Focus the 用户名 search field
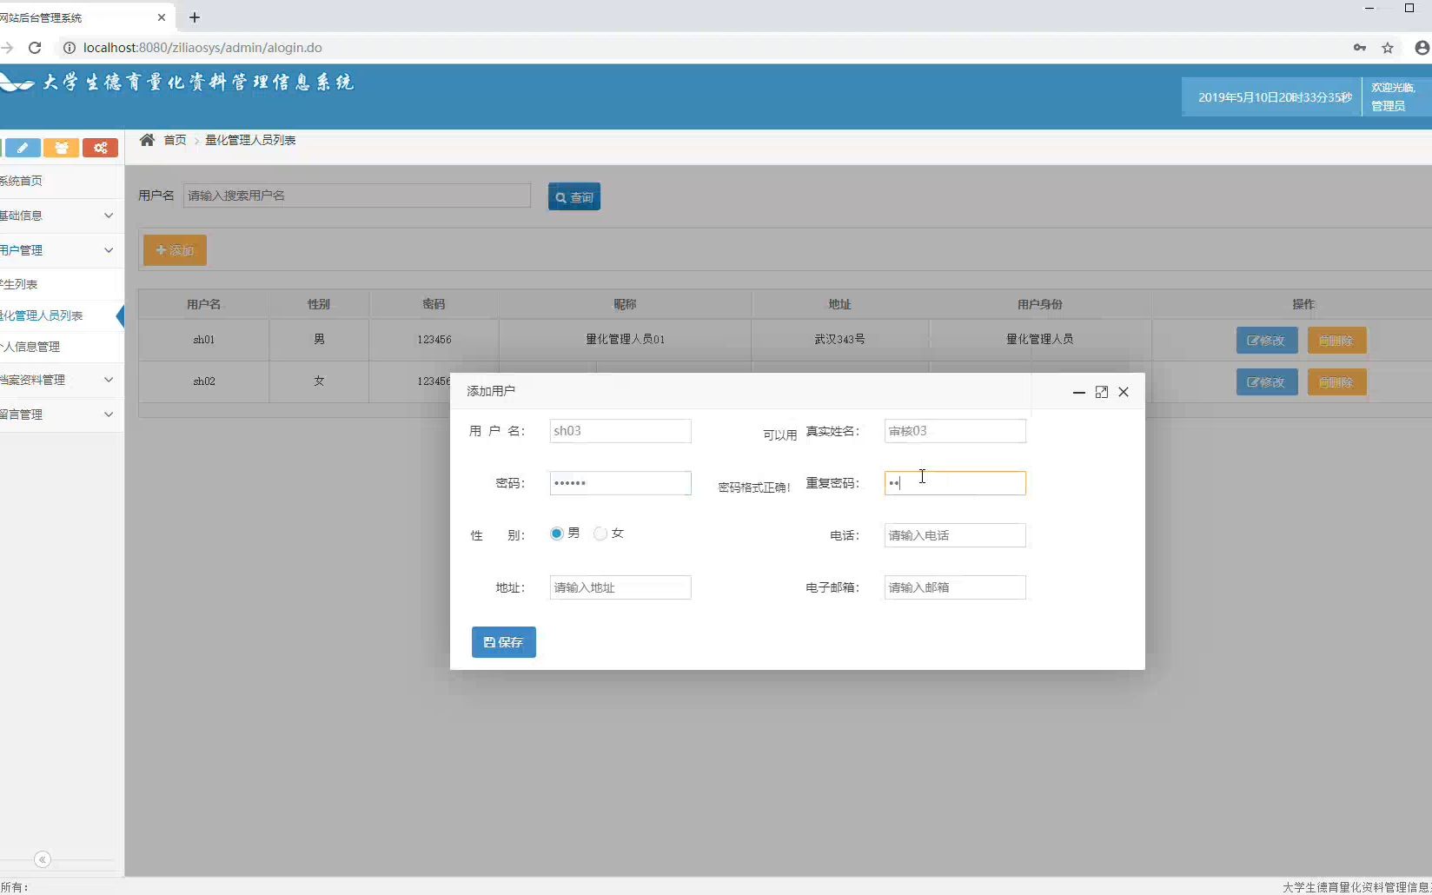The image size is (1432, 895). (356, 196)
